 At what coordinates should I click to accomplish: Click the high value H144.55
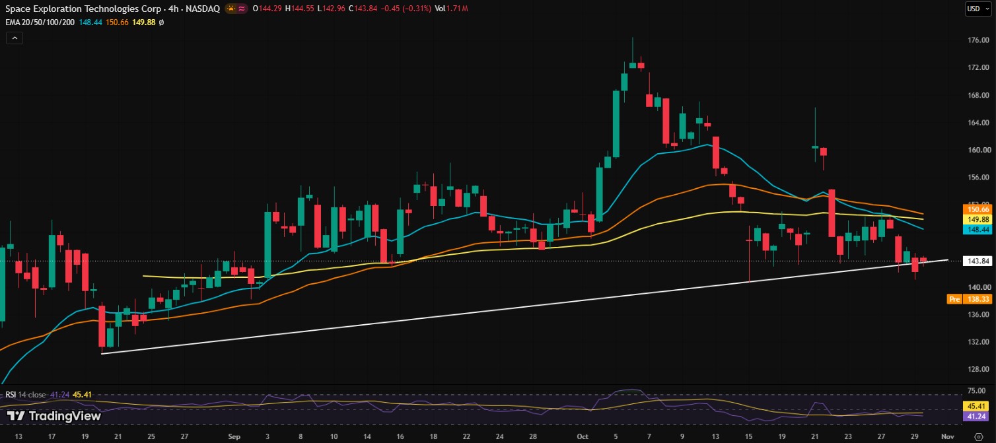[x=301, y=9]
